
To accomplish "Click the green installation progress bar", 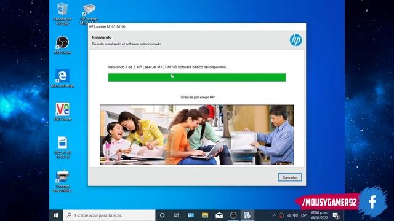I will point(197,77).
